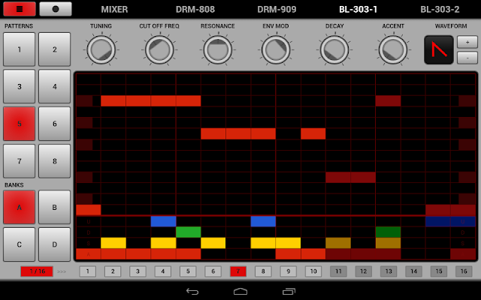Switch to the DRM-808 tab
The width and height of the screenshot is (481, 300).
pos(195,10)
